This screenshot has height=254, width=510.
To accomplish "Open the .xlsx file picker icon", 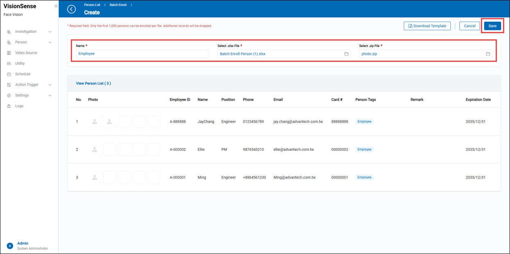I will coord(346,54).
